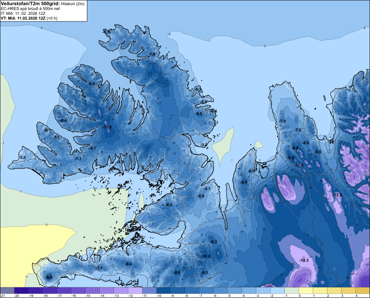
Task: Select the legend swatch for -14 to -13
Action: point(107,291)
